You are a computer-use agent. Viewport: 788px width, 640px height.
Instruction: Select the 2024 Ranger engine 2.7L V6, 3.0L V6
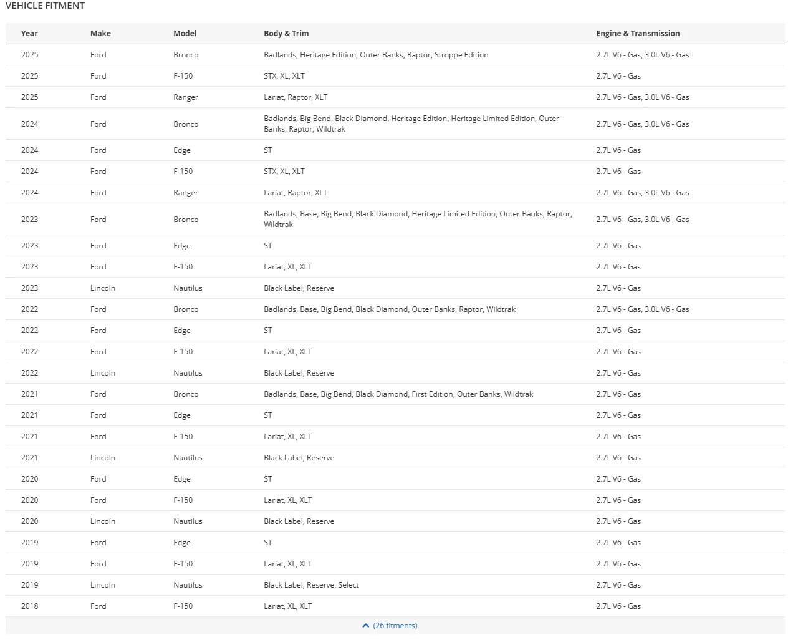click(643, 193)
